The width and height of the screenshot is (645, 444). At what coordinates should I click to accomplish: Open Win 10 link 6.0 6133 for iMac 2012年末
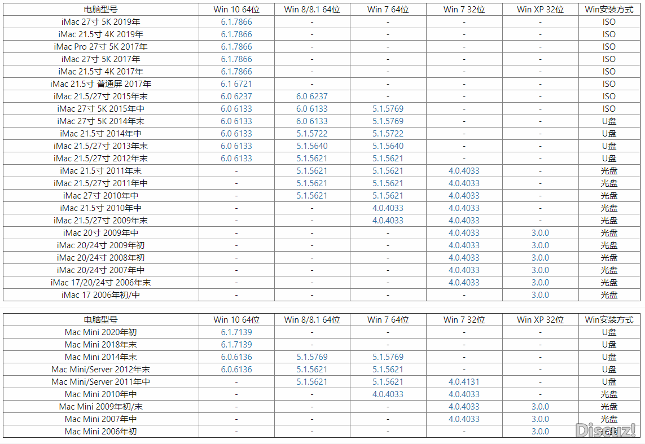pyautogui.click(x=236, y=159)
